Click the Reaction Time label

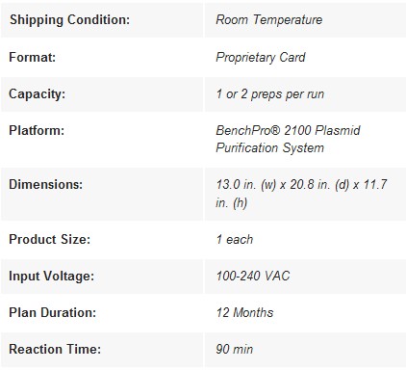click(x=55, y=349)
